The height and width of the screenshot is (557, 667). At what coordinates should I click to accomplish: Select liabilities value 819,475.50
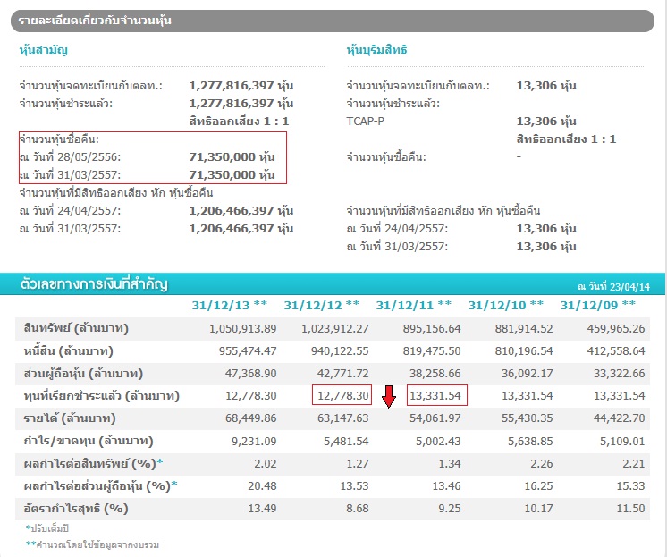click(432, 351)
